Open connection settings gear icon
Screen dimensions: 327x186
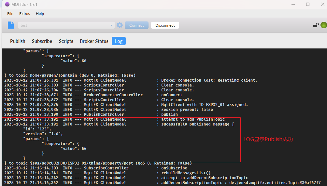click(x=120, y=25)
